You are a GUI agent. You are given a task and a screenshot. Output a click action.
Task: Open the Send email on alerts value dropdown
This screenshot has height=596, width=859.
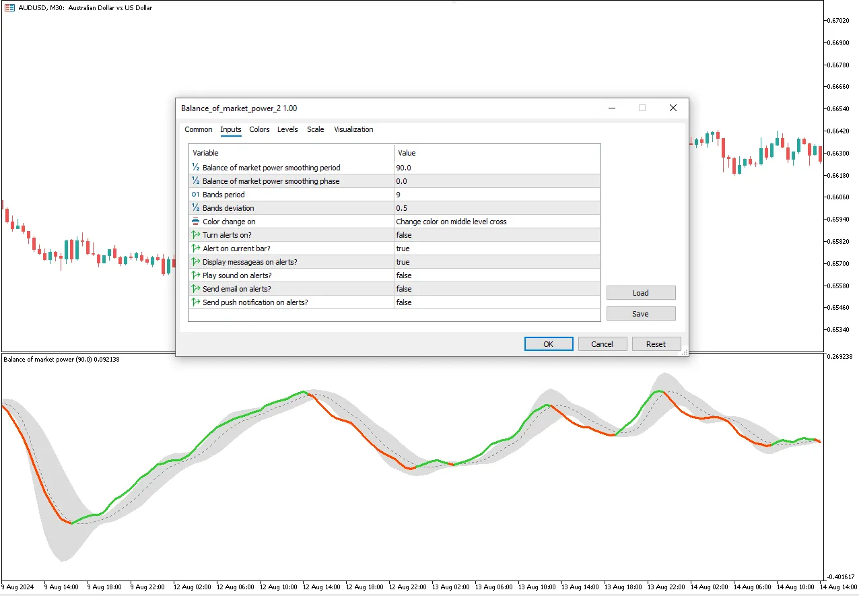pyautogui.click(x=497, y=289)
